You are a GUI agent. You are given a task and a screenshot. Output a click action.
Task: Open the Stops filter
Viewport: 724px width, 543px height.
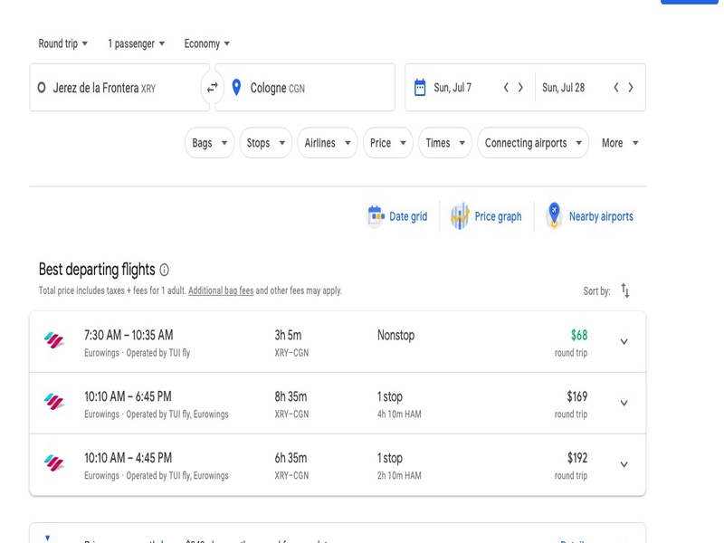coord(265,143)
